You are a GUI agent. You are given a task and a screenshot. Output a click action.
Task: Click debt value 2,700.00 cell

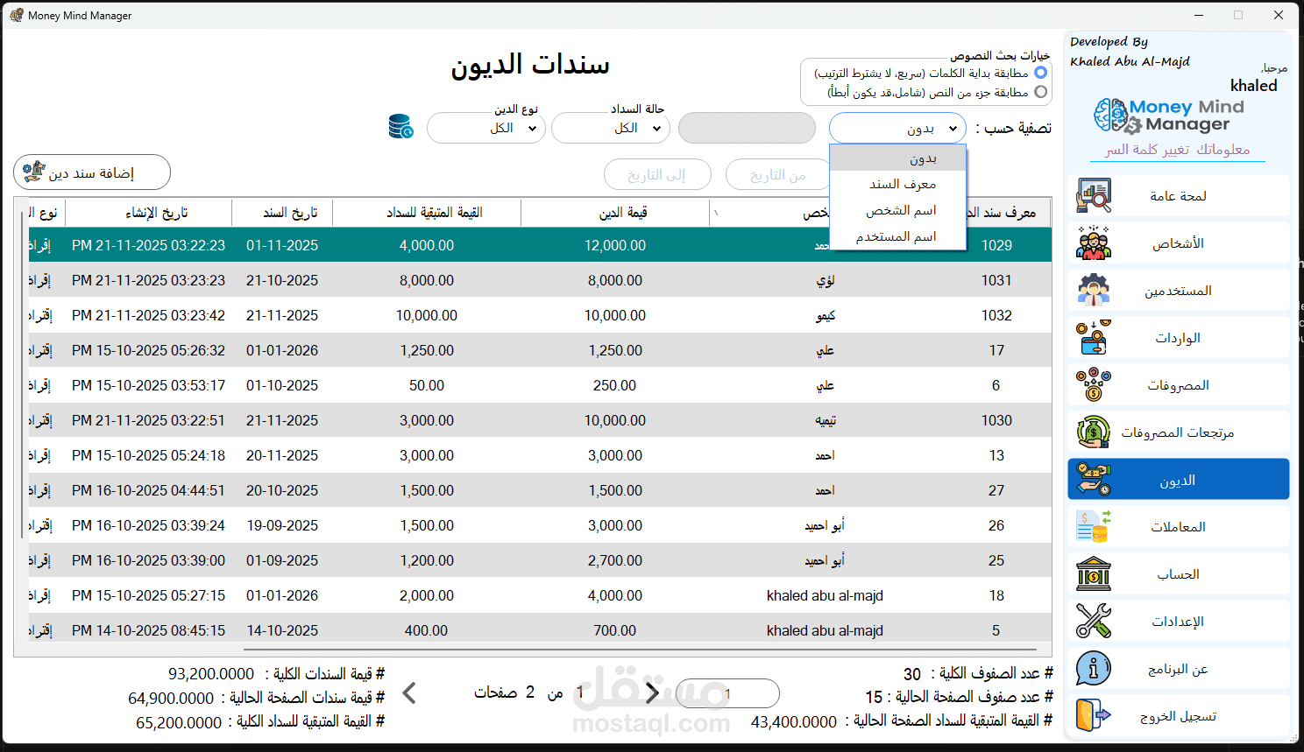(615, 560)
